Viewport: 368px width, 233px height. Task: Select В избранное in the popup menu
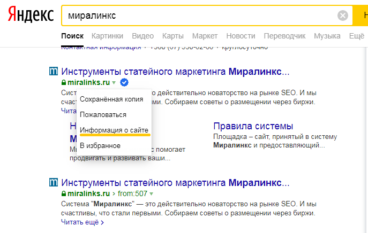pos(100,146)
